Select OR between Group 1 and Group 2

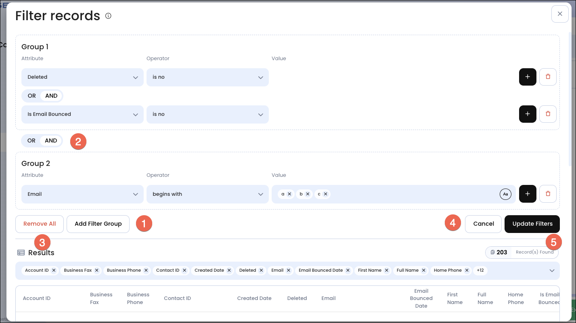[x=31, y=141]
